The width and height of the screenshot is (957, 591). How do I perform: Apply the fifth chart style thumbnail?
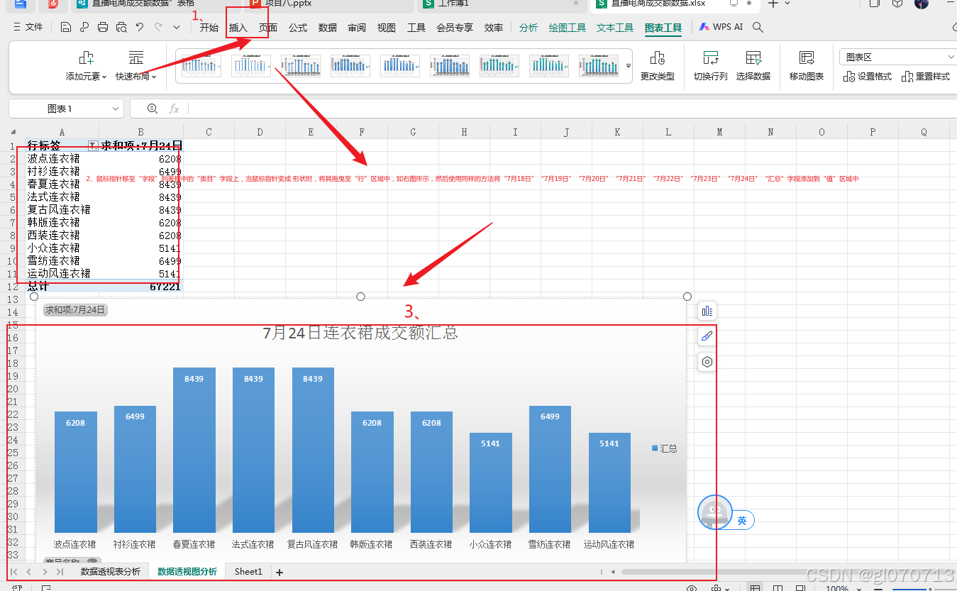click(400, 66)
